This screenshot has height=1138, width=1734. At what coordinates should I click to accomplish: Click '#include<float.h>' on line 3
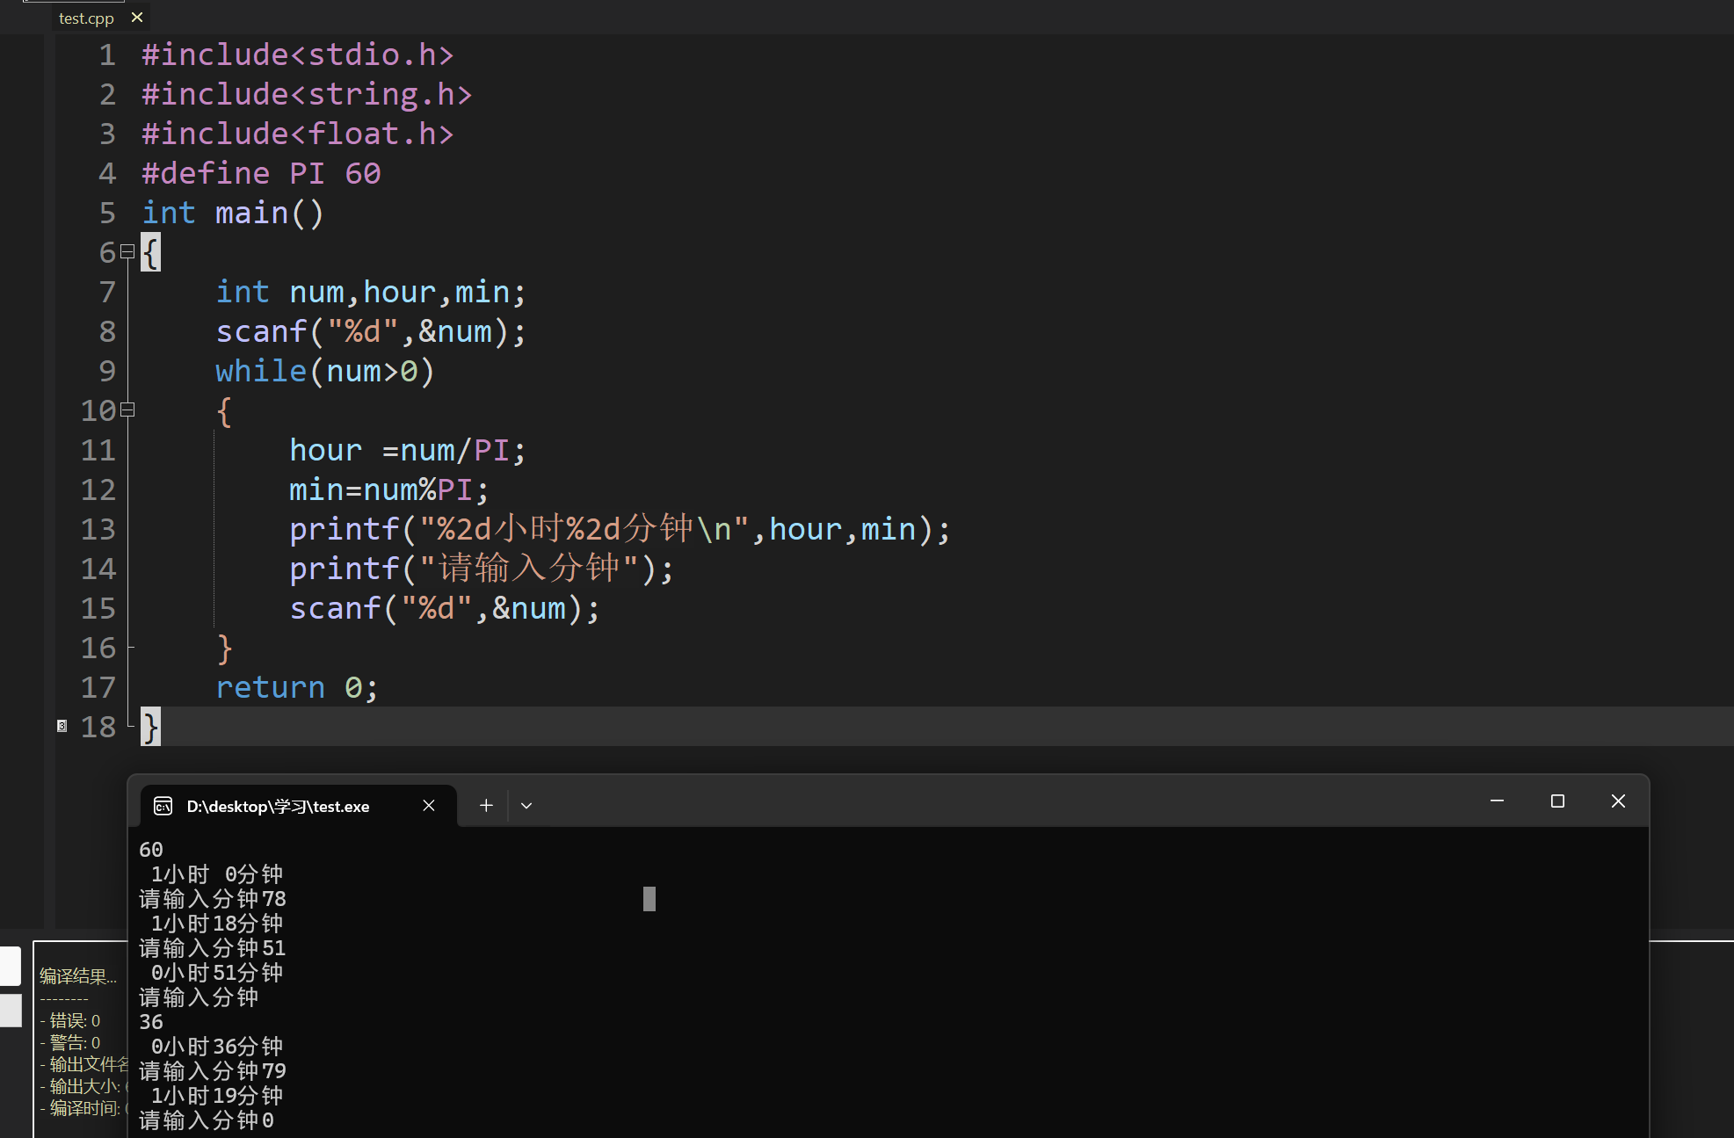click(x=298, y=134)
